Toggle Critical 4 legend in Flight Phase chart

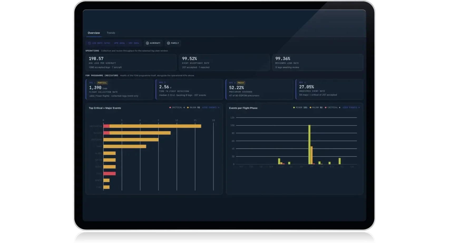[x=333, y=108]
